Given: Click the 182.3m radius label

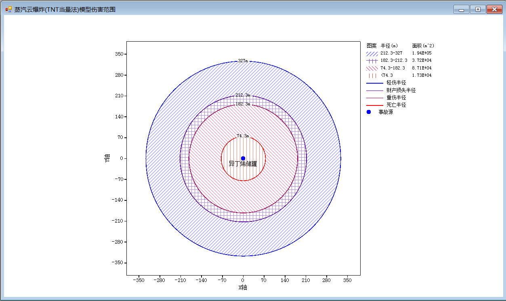Looking at the screenshot, I should point(243,104).
